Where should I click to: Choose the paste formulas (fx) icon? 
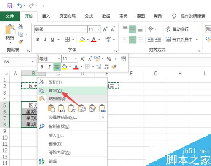pos(72,108)
